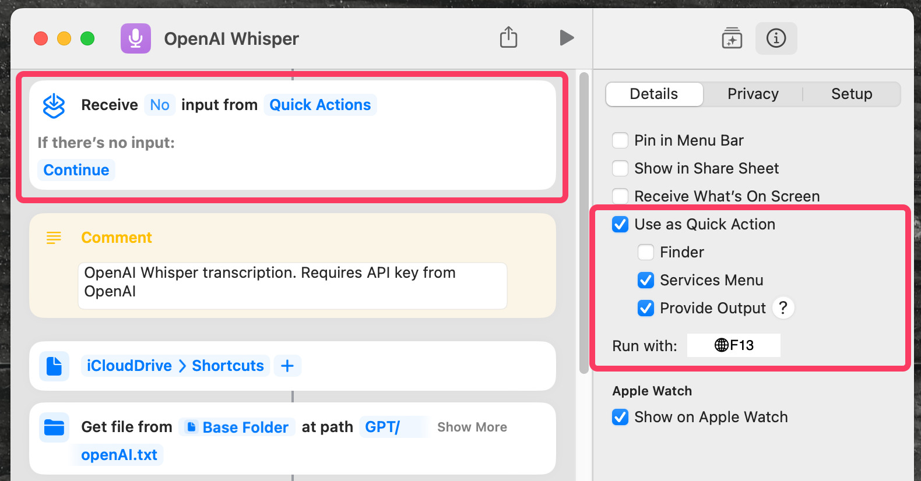Image resolution: width=921 pixels, height=481 pixels.
Task: Click the purple microphone shortcut icon
Action: point(136,38)
